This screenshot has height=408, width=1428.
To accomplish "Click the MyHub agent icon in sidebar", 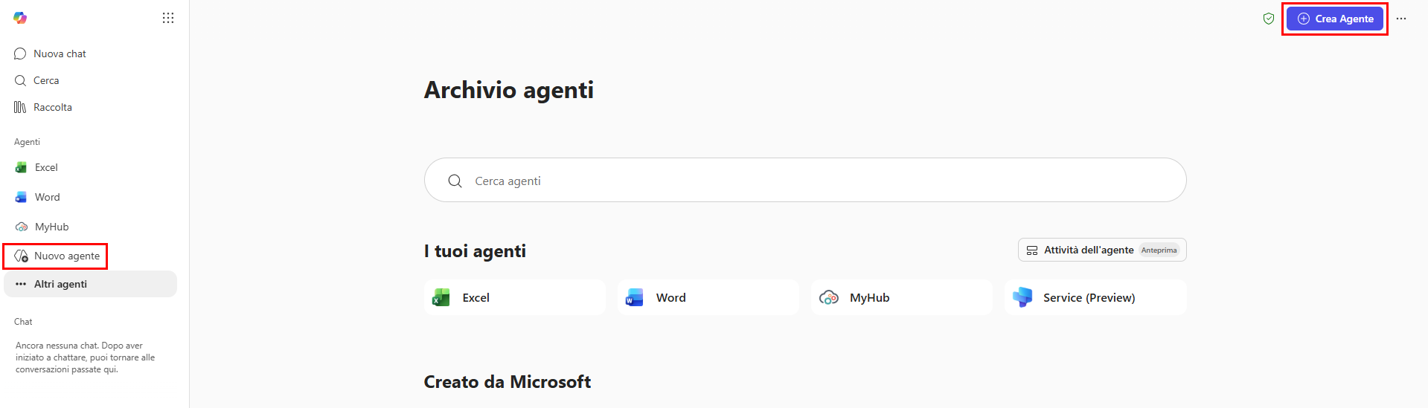I will [22, 227].
